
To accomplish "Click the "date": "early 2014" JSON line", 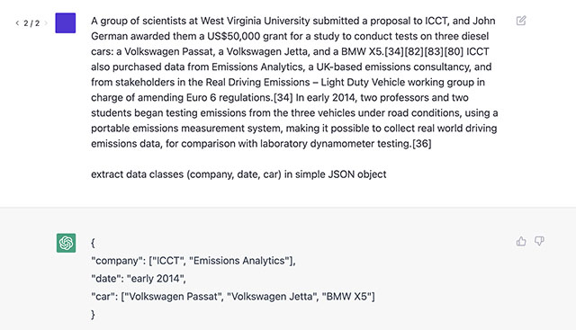I will (x=139, y=279).
